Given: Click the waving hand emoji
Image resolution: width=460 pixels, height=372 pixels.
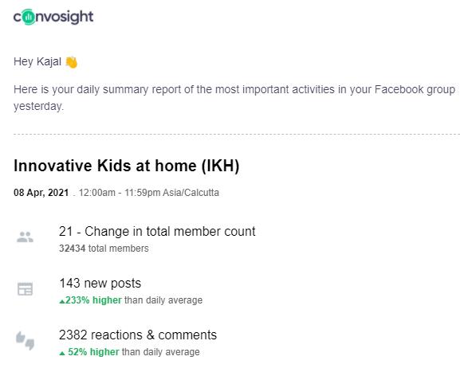Looking at the screenshot, I should click(x=71, y=62).
